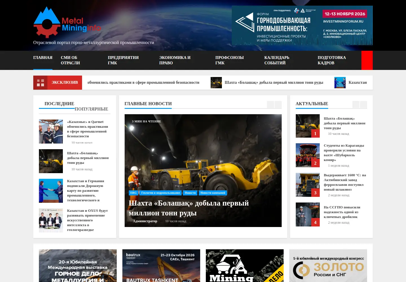Viewport: 406px width, 282px height.
Task: Click ticker item starting with Казахстан
Action: [x=358, y=82]
